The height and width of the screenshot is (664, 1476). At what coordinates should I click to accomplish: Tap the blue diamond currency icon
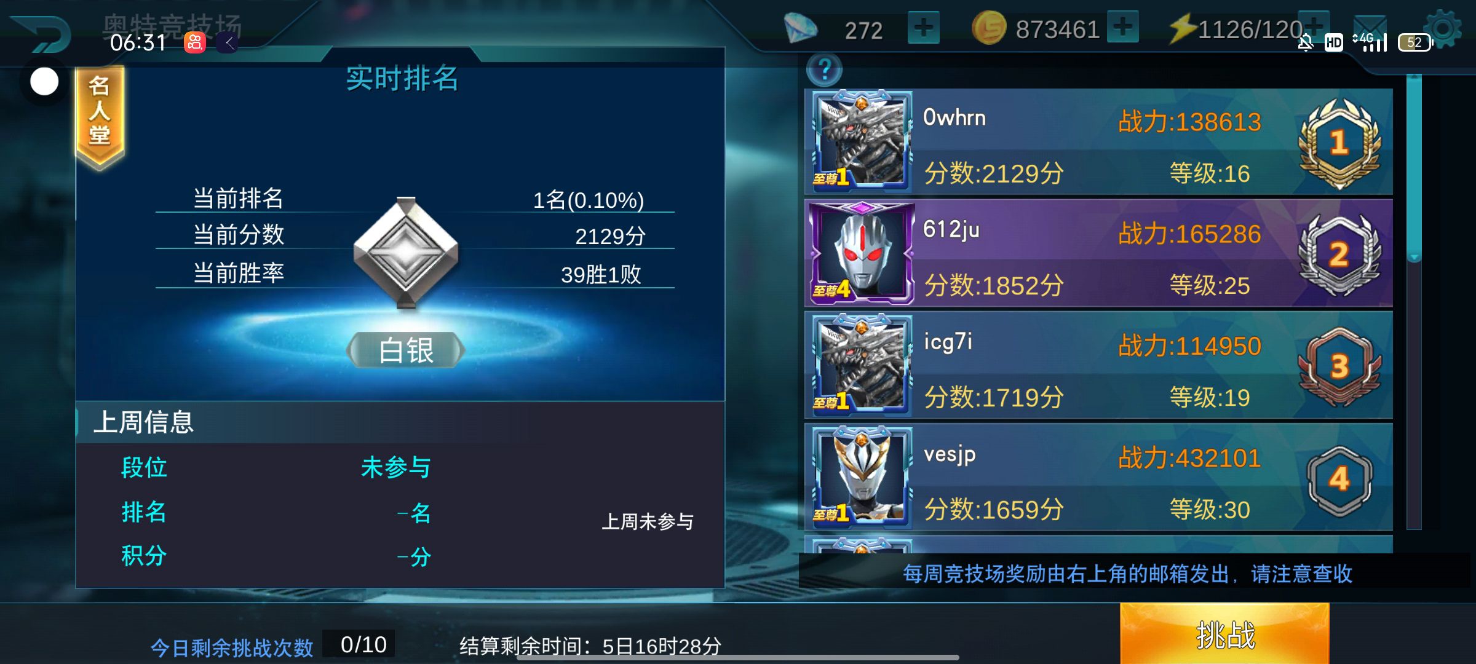(x=800, y=28)
